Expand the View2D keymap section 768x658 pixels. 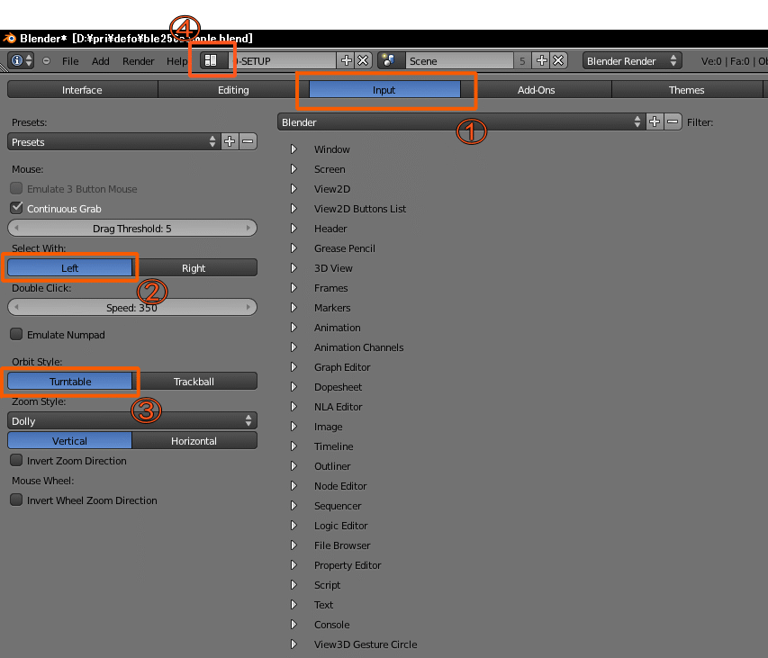[x=294, y=188]
